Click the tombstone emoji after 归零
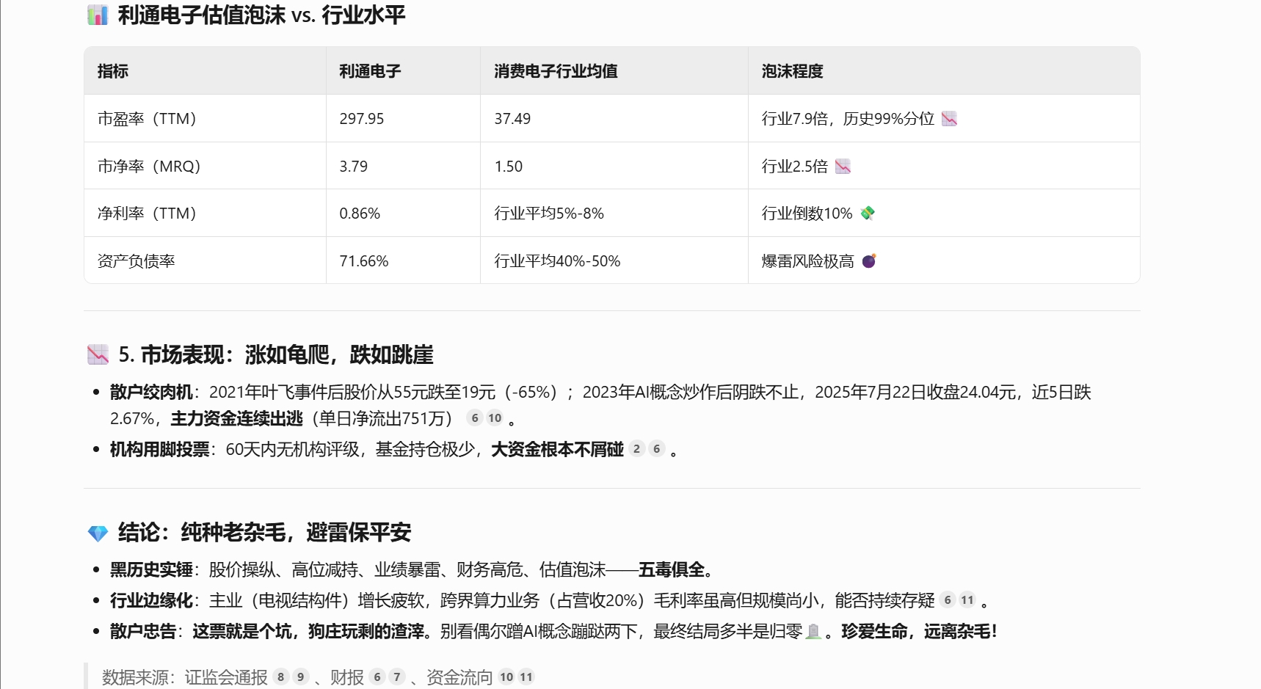This screenshot has height=689, width=1261. pyautogui.click(x=813, y=632)
